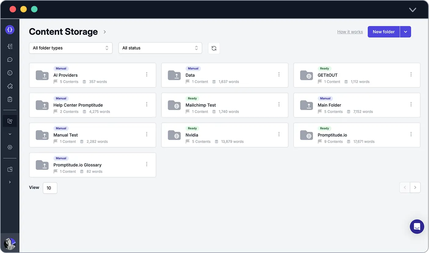Expand the sidebar arrow near the bottom

(x=10, y=182)
